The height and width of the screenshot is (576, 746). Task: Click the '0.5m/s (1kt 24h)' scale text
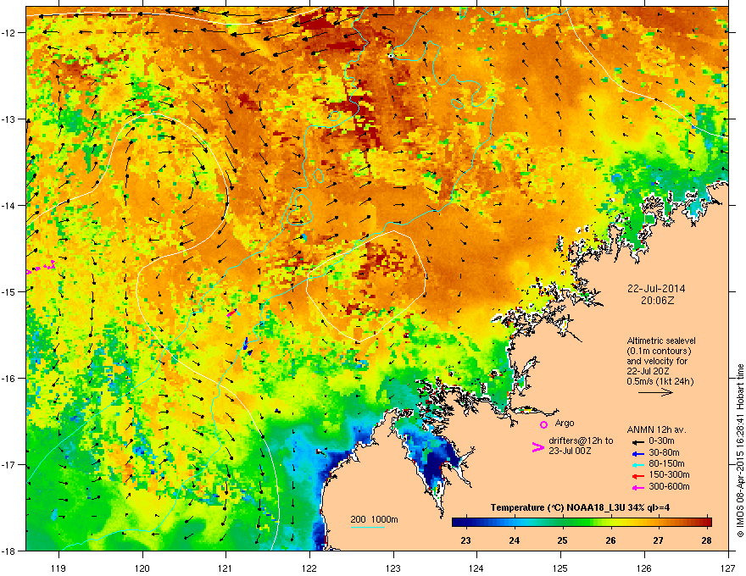(x=660, y=382)
